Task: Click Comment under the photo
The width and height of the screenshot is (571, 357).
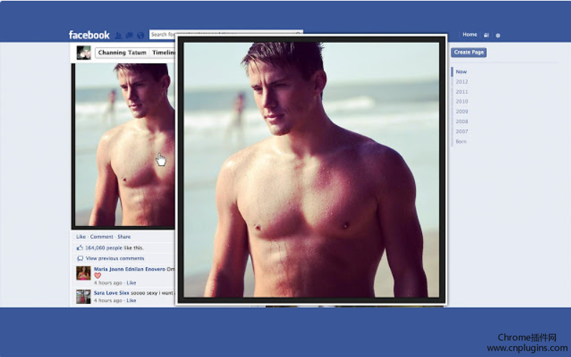Action: [x=102, y=237]
